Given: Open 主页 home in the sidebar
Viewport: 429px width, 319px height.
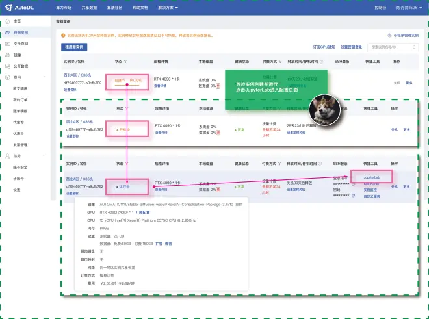Looking at the screenshot, I should tap(18, 21).
